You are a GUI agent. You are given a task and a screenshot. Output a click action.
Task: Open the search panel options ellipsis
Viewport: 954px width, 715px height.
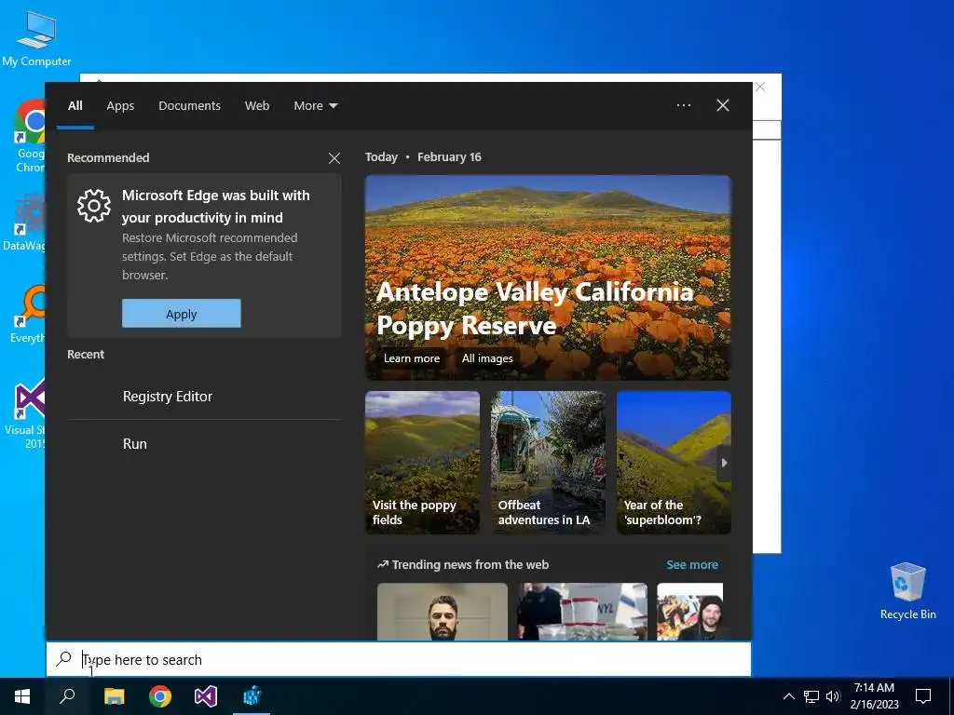coord(683,105)
